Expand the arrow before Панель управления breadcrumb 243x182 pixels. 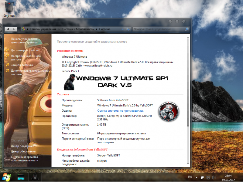click(28, 29)
